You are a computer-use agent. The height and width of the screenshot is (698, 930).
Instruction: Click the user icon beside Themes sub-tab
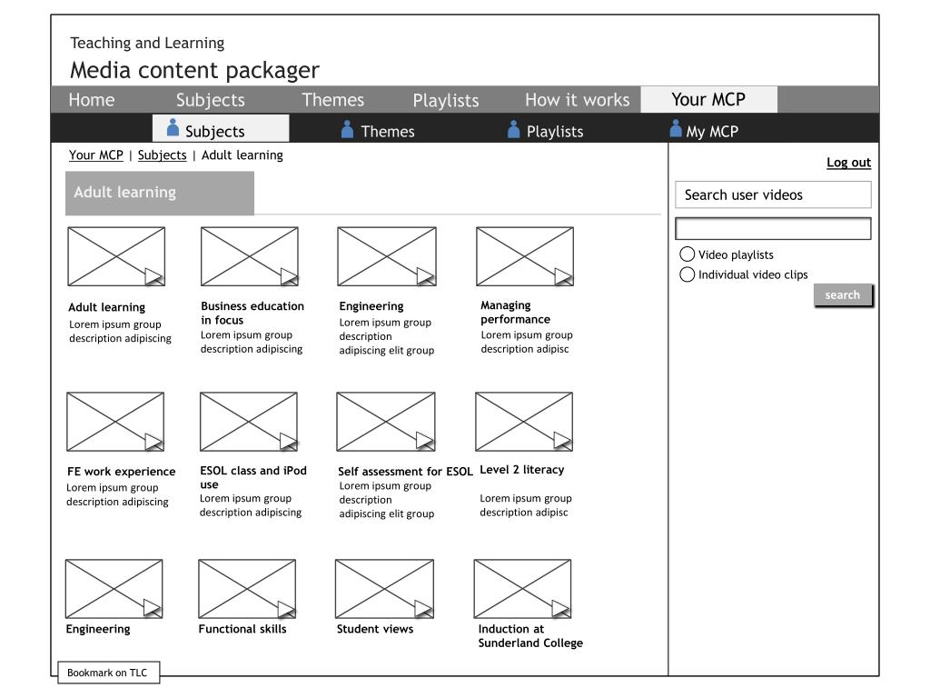pos(348,129)
